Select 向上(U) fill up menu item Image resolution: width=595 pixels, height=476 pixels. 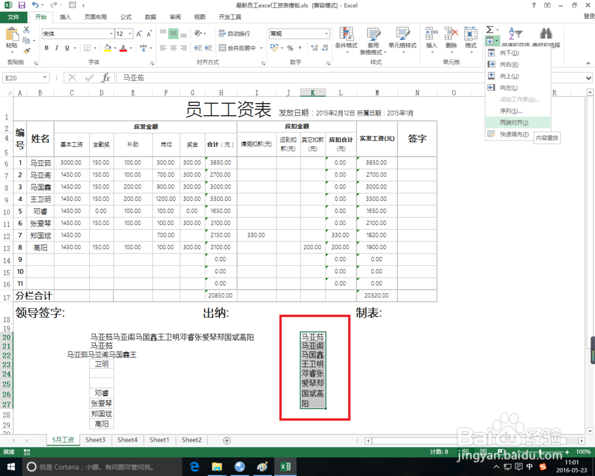pyautogui.click(x=518, y=76)
